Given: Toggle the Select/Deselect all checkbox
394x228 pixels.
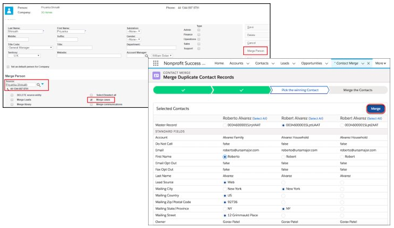Looking at the screenshot, I should 91,95.
